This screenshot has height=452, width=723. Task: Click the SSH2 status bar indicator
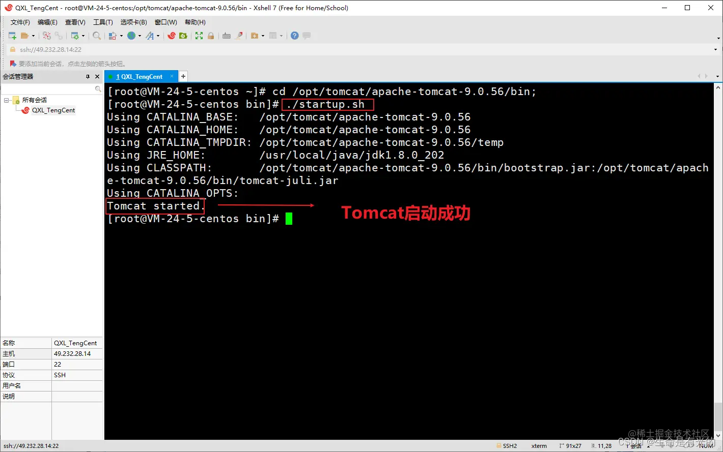click(507, 446)
